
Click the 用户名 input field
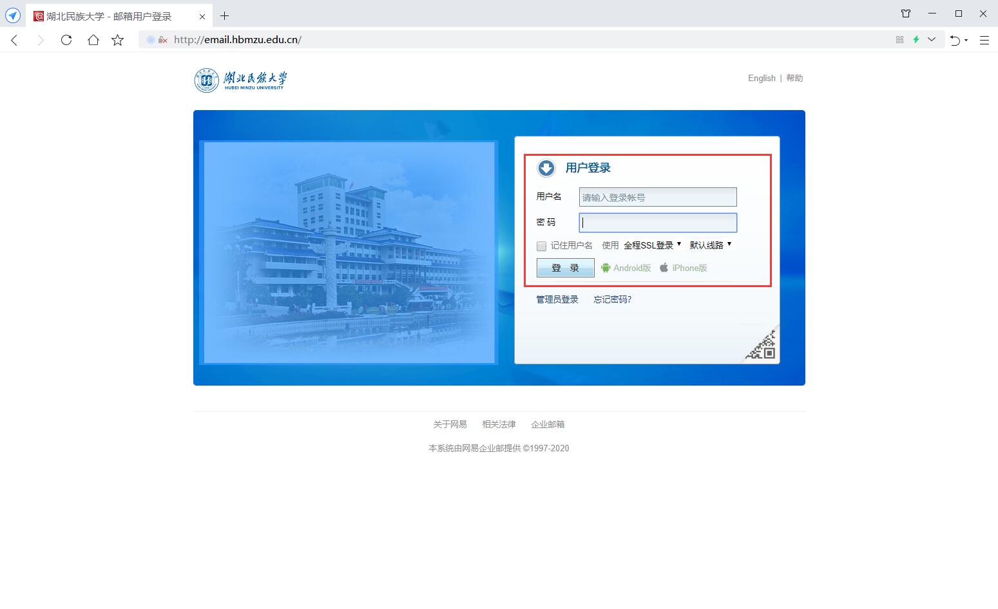657,197
